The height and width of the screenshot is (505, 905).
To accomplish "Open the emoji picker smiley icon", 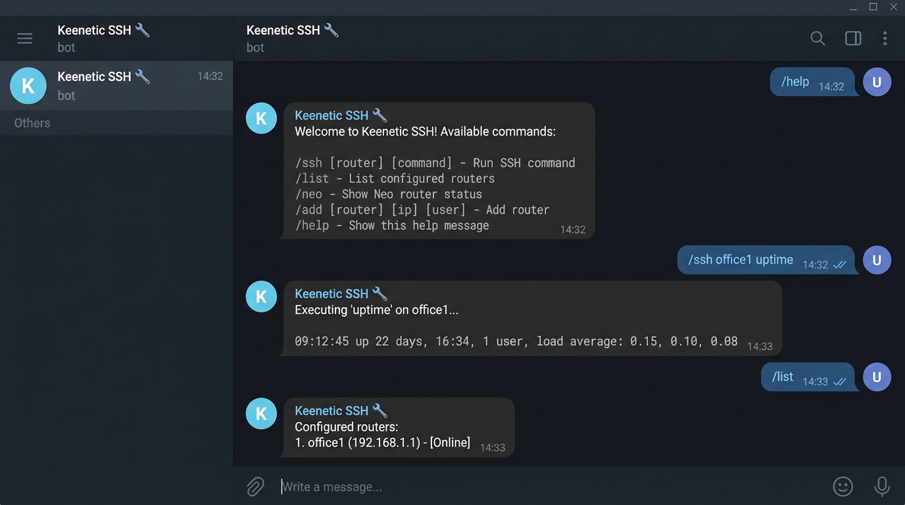I will tap(843, 487).
